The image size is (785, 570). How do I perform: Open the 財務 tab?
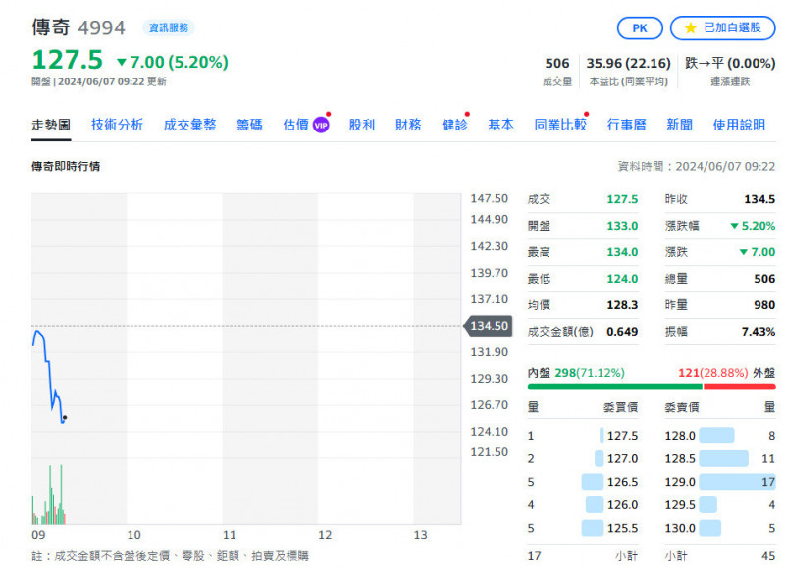click(x=408, y=125)
